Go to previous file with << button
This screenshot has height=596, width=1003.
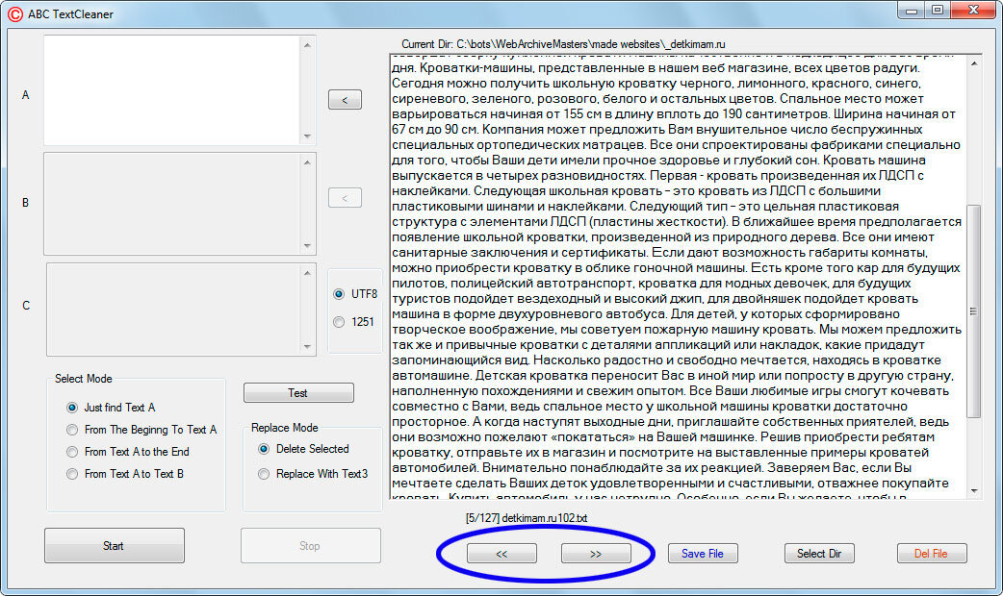[x=501, y=554]
